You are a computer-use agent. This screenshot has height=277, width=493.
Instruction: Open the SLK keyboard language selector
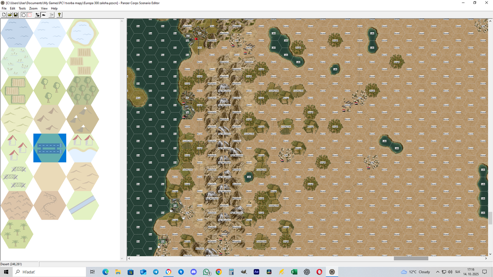(x=458, y=272)
